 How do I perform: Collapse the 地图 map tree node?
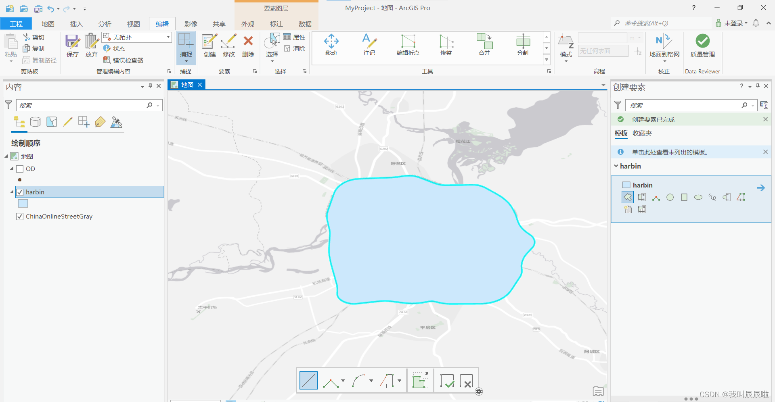[6, 156]
